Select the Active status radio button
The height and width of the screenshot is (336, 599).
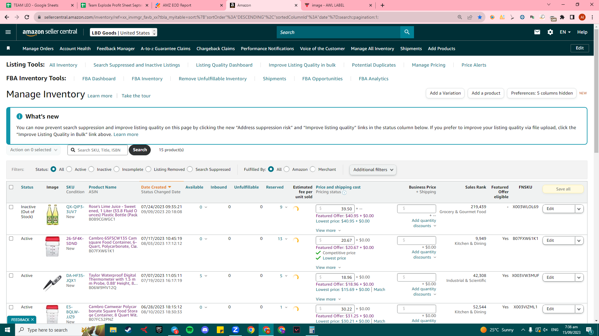point(69,169)
